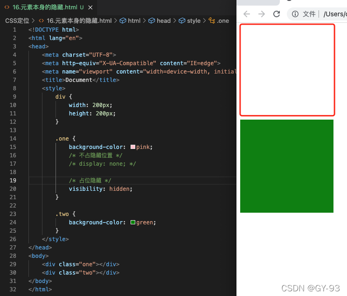This screenshot has height=296, width=347.
Task: Click the <html lang="en"> line
Action: coord(56,38)
